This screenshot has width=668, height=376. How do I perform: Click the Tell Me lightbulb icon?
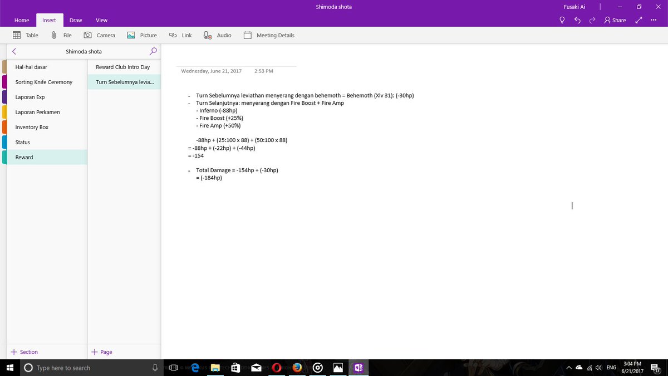562,20
